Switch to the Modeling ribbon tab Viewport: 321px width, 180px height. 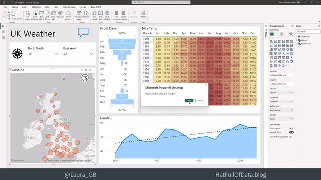(36, 7)
